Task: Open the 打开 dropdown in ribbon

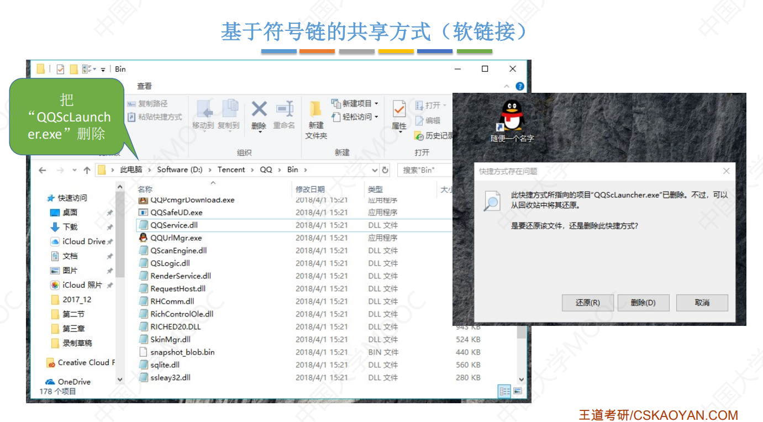Action: (x=431, y=105)
